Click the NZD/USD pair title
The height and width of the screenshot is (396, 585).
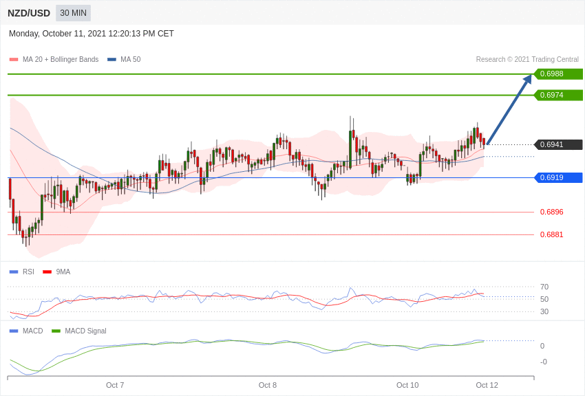pyautogui.click(x=29, y=13)
